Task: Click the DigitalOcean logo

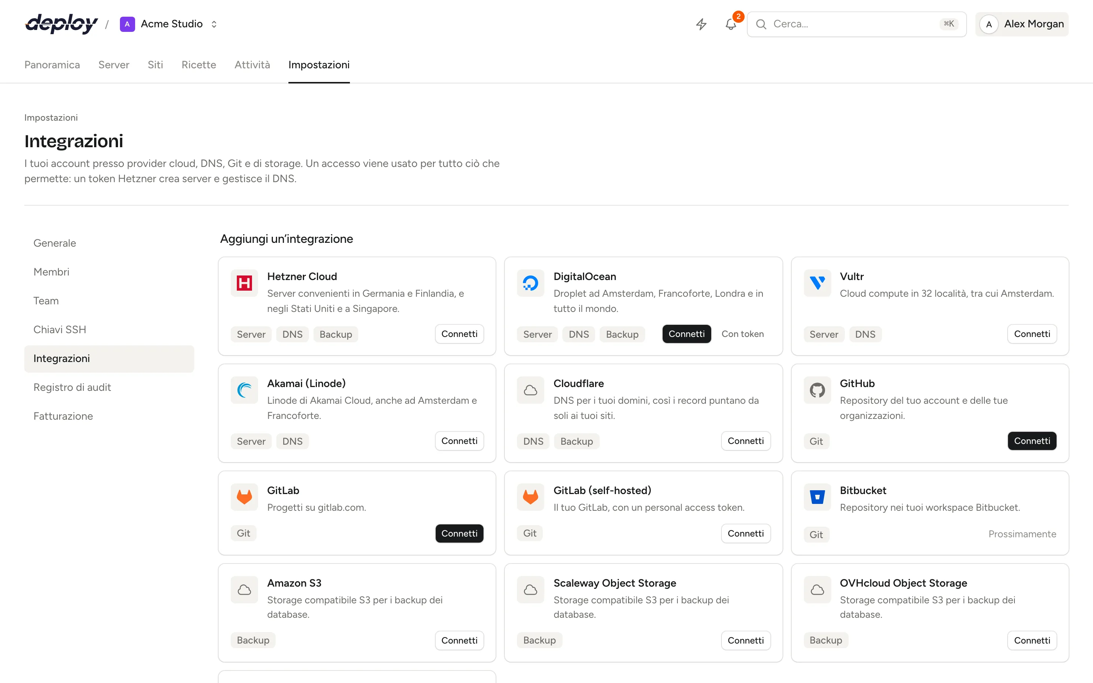Action: point(531,283)
